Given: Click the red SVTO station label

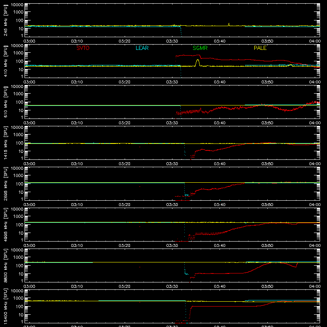Looking at the screenshot, I should [x=83, y=48].
